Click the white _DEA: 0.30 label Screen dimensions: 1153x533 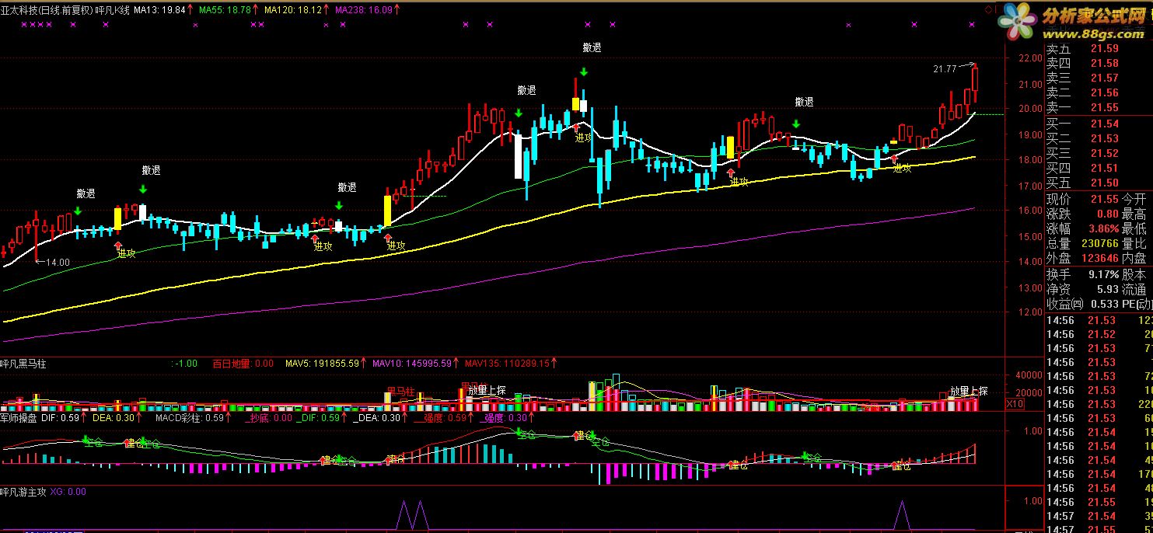click(378, 418)
